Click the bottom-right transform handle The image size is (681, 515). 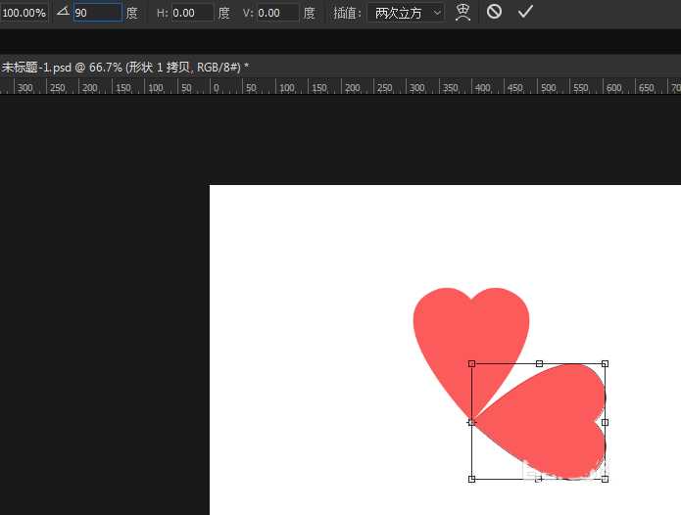(x=605, y=479)
